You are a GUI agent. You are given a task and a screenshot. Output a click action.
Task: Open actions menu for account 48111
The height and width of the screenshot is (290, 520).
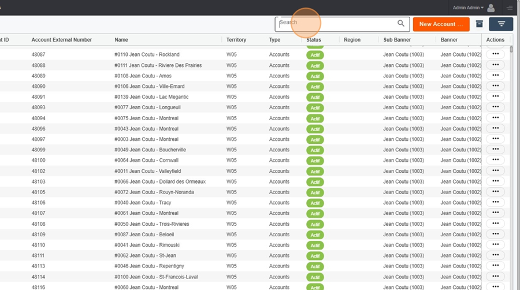pyautogui.click(x=496, y=255)
